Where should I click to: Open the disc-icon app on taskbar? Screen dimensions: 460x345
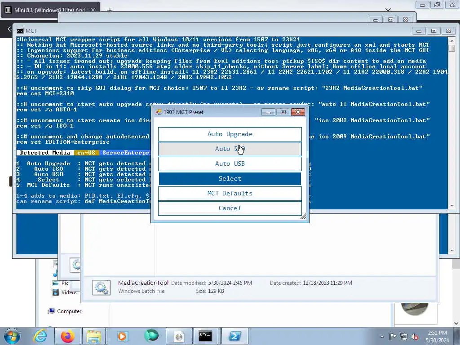[179, 336]
